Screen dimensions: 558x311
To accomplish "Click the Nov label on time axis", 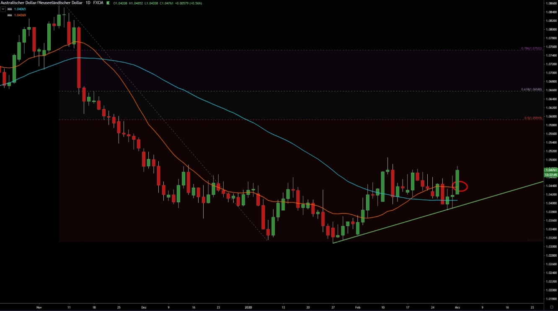I will tap(39, 307).
